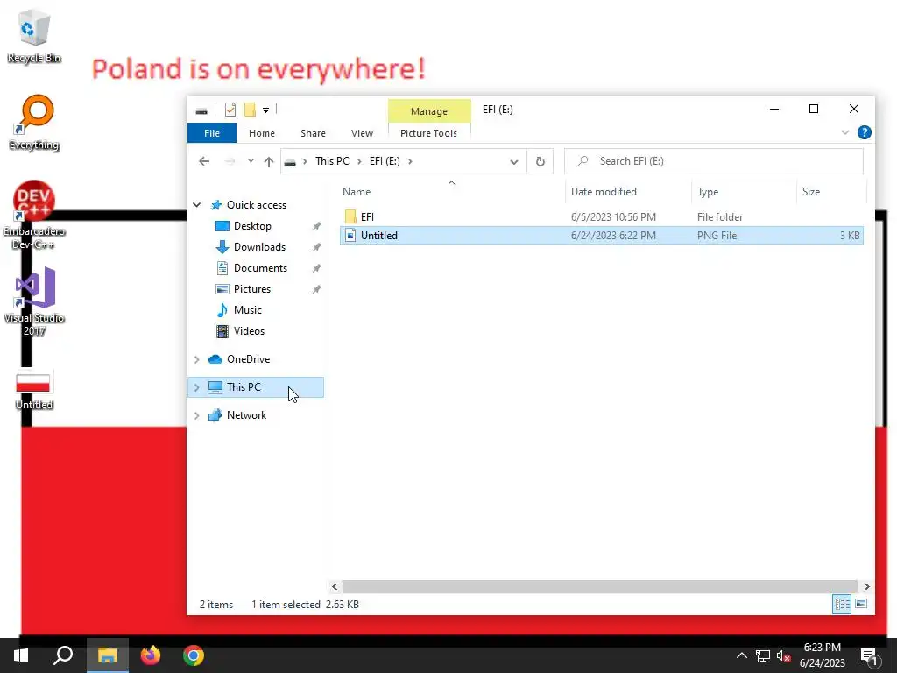Screen dimensions: 897x673
Task: Open the network tray icon
Action: coord(763,655)
